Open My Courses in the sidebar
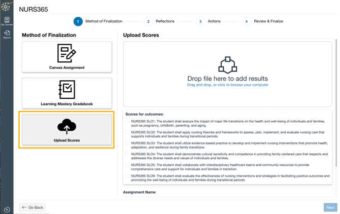The width and height of the screenshot is (340, 214). pyautogui.click(x=7, y=21)
